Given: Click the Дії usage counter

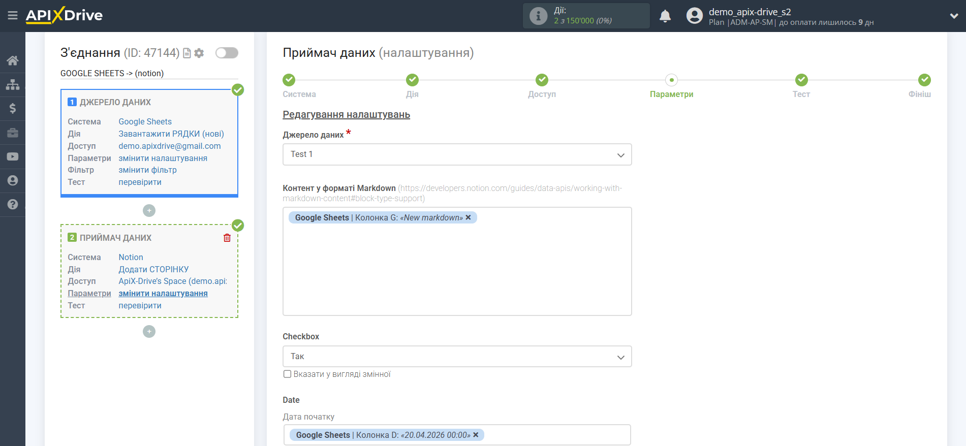Looking at the screenshot, I should (586, 16).
